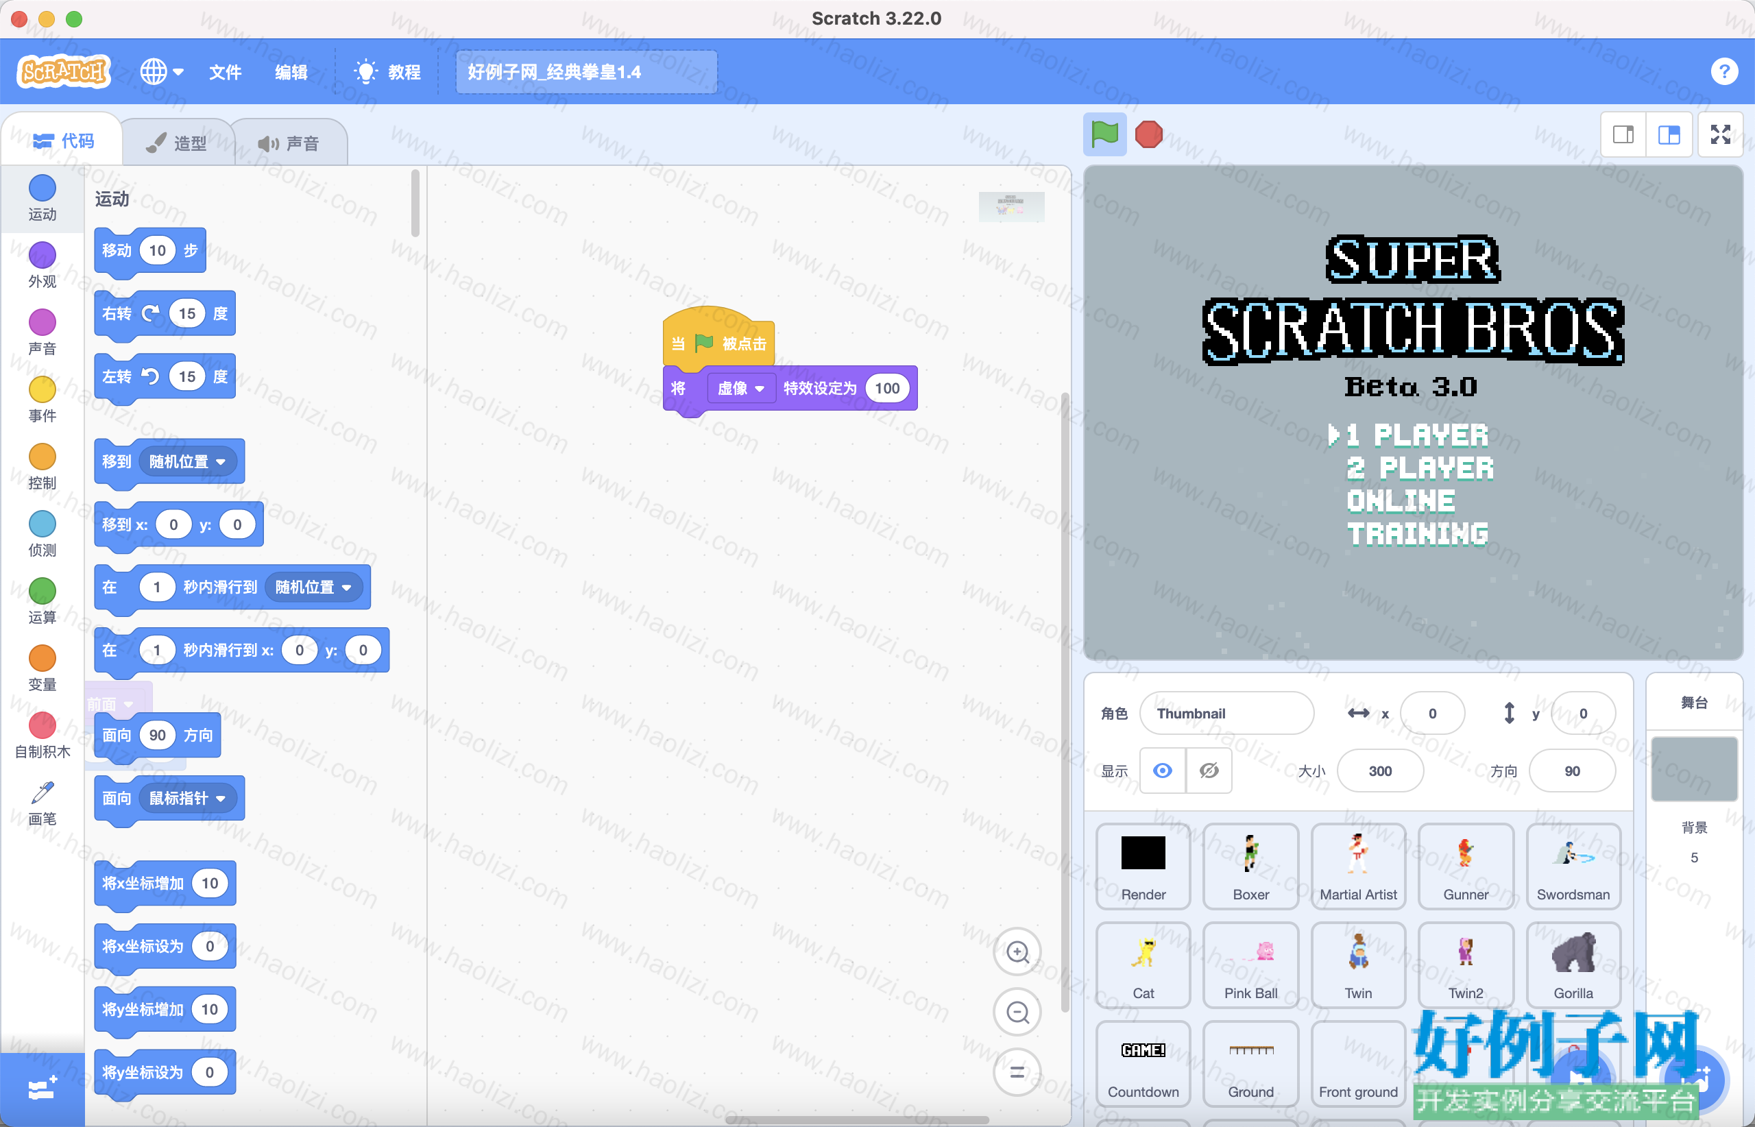The width and height of the screenshot is (1755, 1127).
Task: Open the language globe dropdown
Action: (162, 72)
